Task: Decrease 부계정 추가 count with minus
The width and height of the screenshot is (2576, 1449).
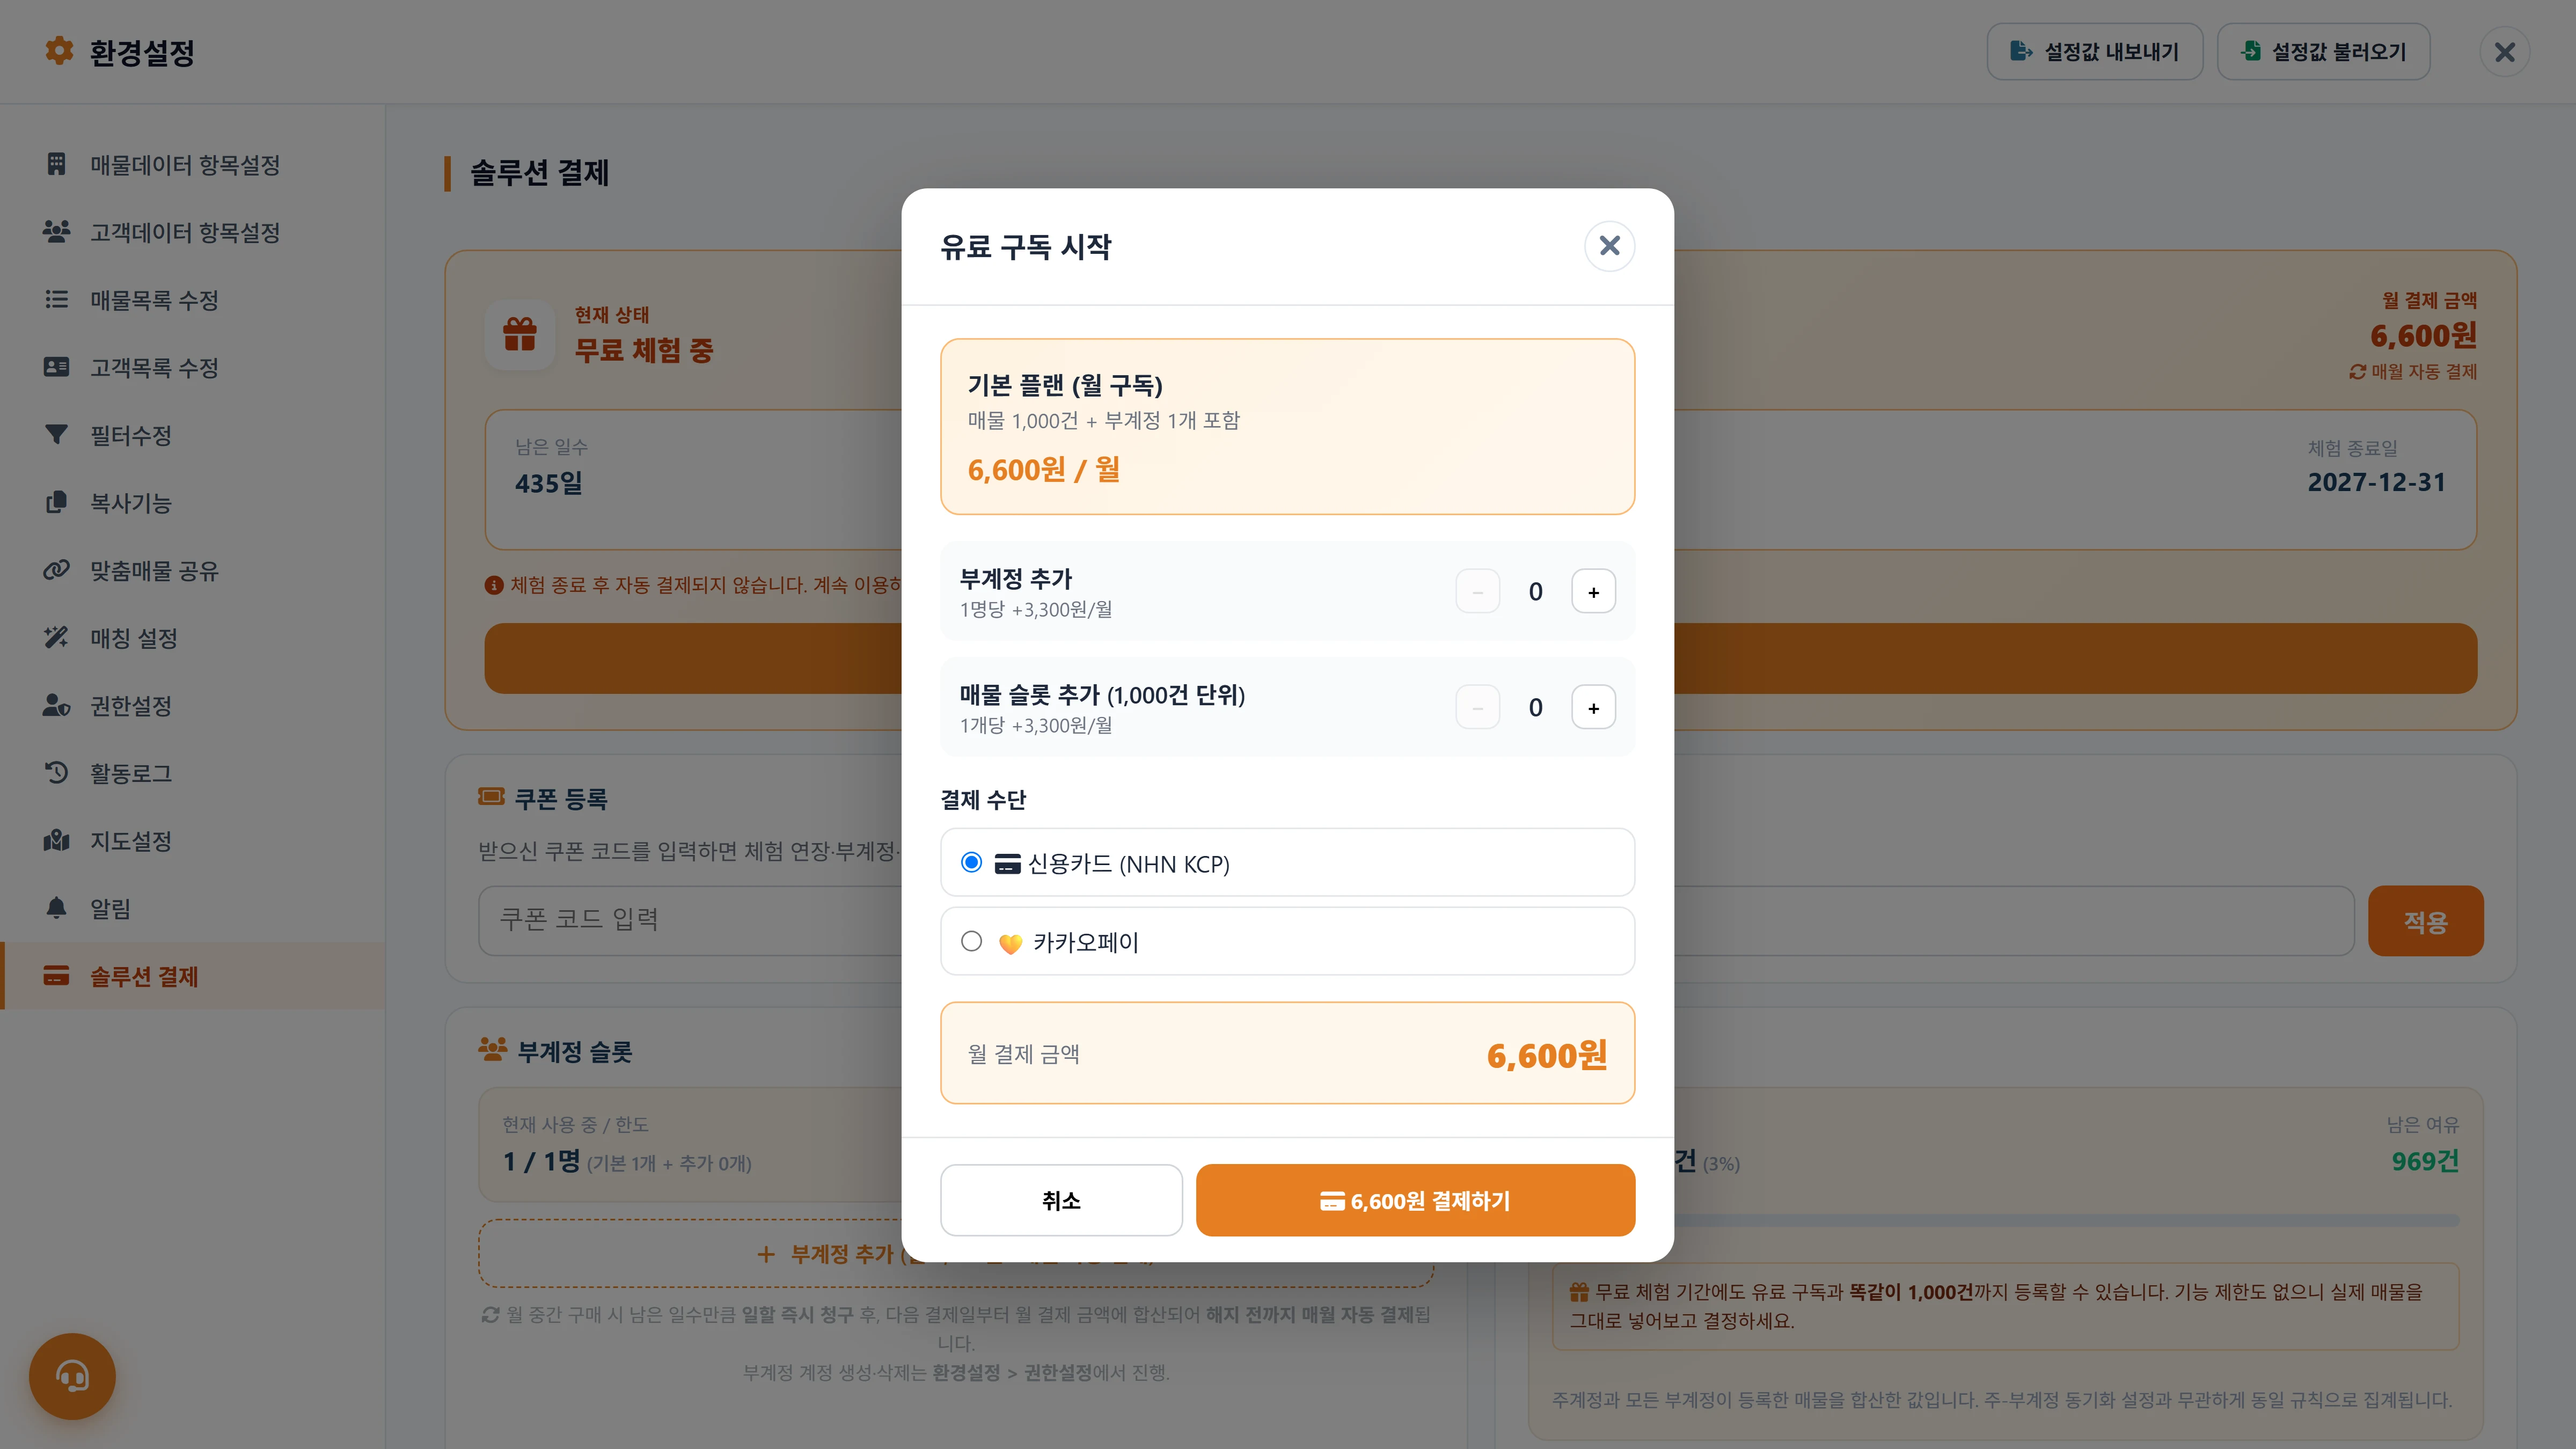Action: 1477,591
